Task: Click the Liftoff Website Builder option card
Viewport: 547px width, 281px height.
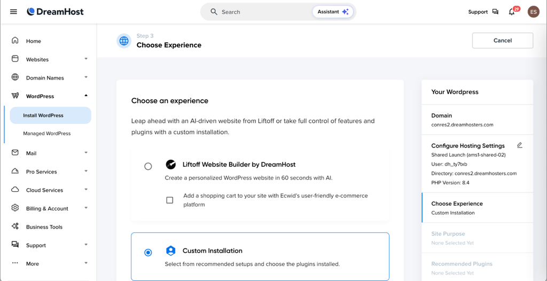Action: (x=260, y=184)
